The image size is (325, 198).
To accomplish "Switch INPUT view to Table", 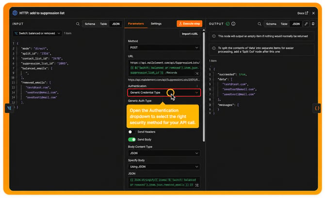I will click(x=103, y=24).
